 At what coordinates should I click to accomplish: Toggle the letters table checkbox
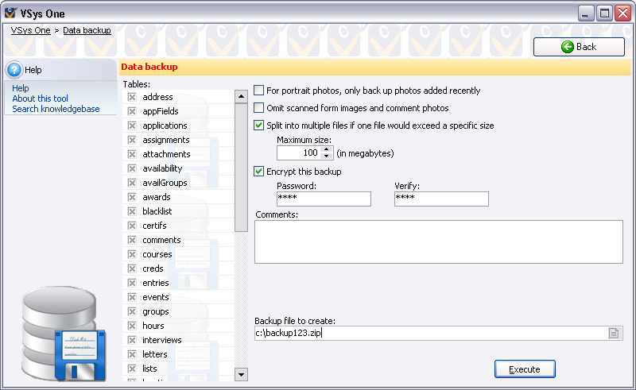click(132, 354)
